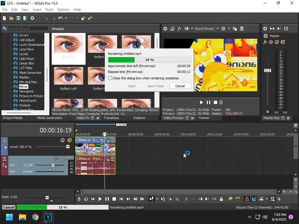The image size is (299, 224).
Task: Cancel rendering in the dialog
Action: click(x=180, y=86)
